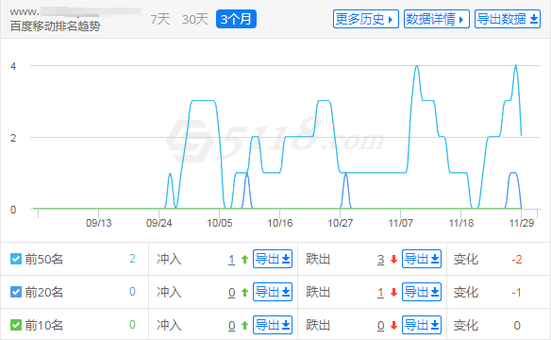Open 跌出 count link 3 in 前50名 row
551x340 pixels.
380,260
